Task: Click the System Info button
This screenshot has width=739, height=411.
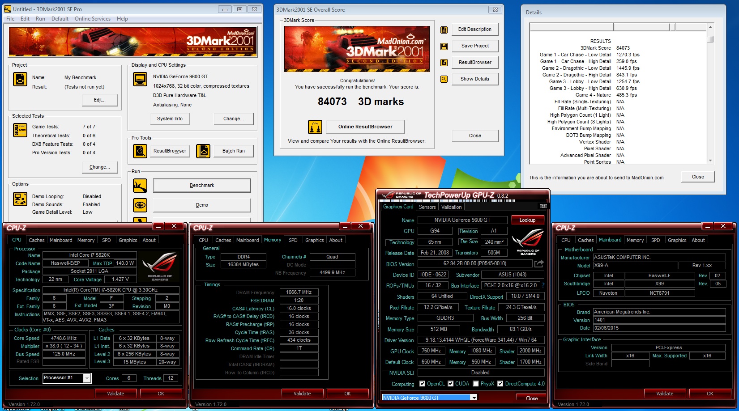Action: coord(170,119)
